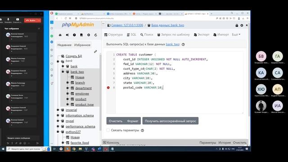Open the Импорт tab
288x162 pixels.
point(221,35)
